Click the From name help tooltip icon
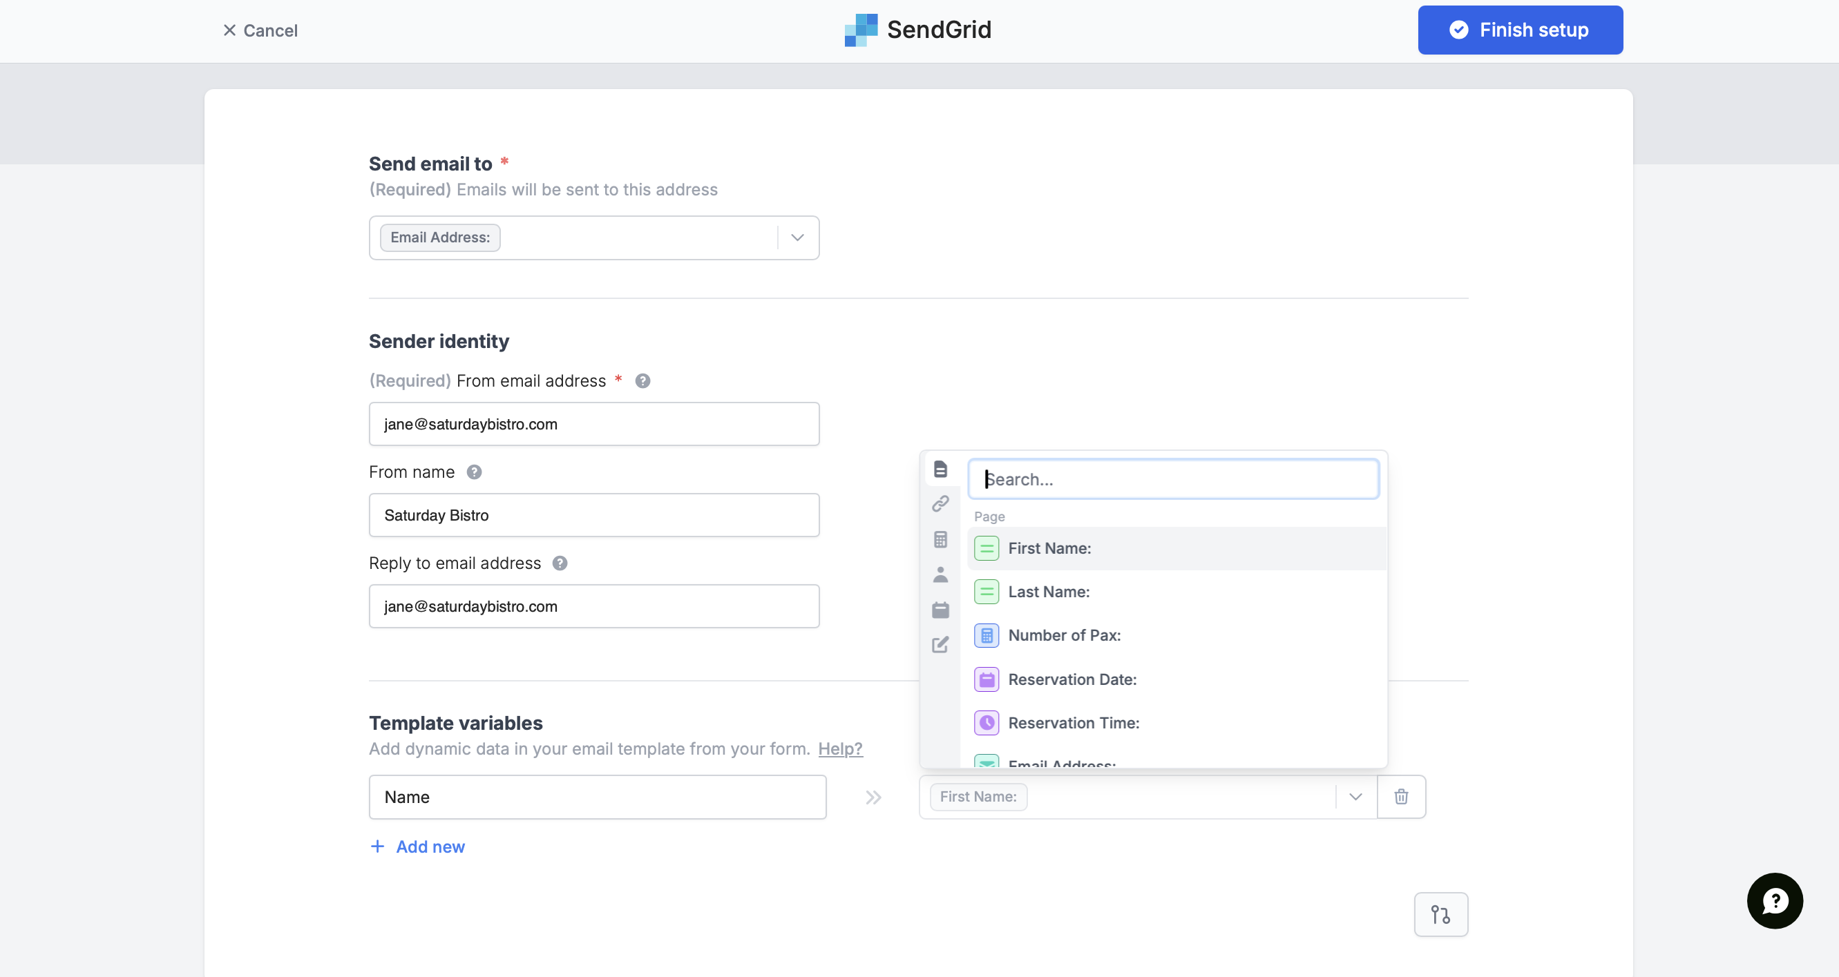 pyautogui.click(x=475, y=472)
